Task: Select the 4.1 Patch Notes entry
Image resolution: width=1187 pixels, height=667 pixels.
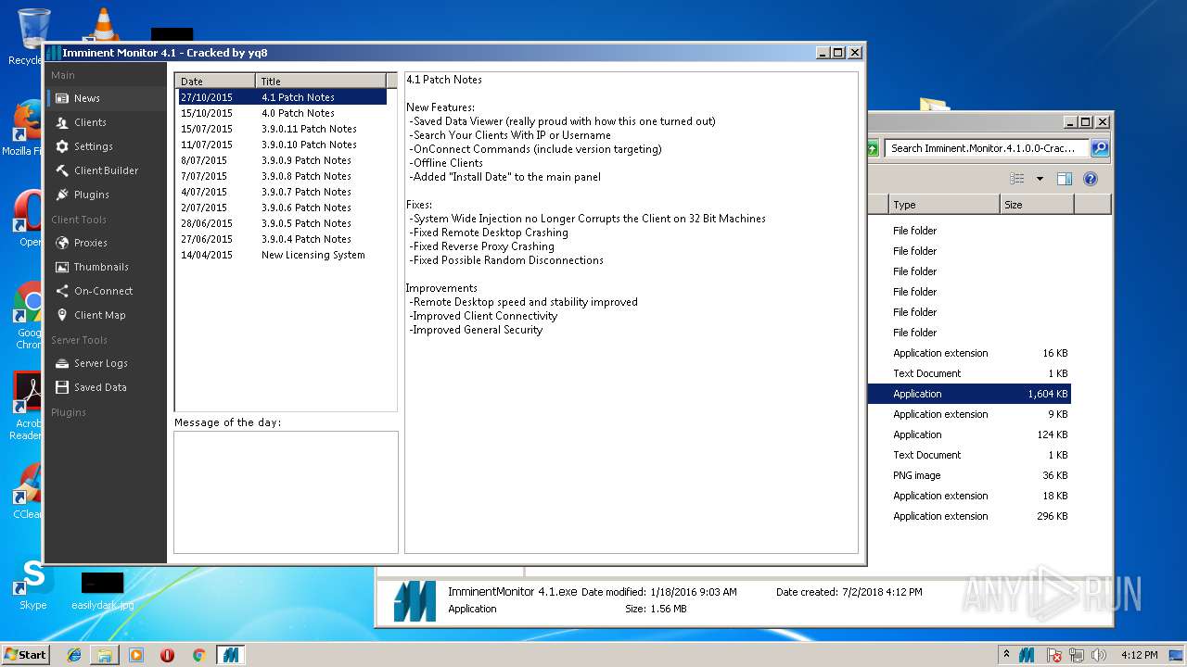Action: point(282,97)
